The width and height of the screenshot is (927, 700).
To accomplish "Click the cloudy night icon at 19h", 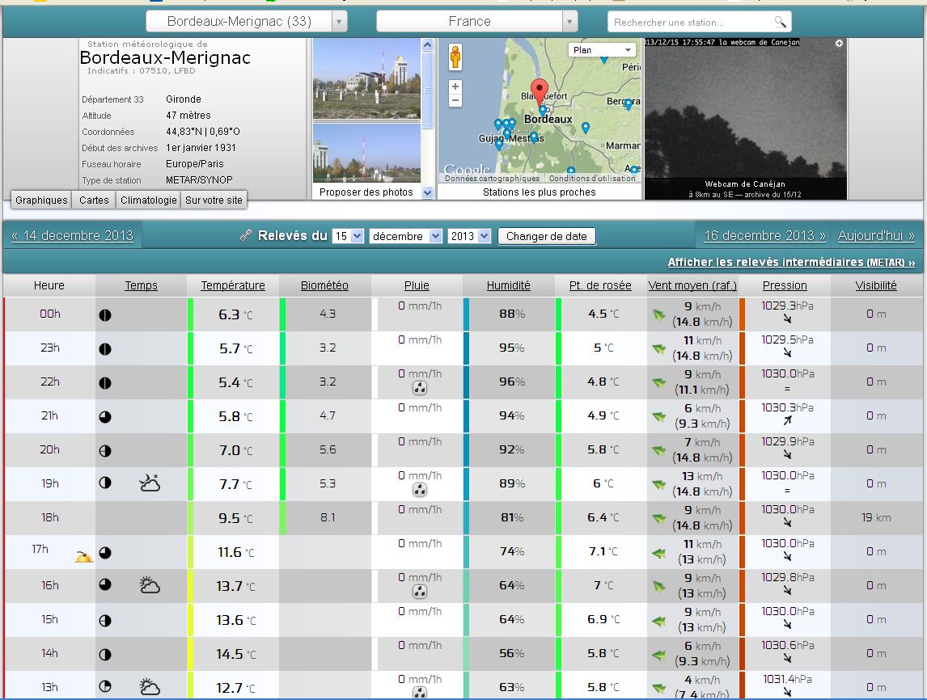I will (x=150, y=483).
